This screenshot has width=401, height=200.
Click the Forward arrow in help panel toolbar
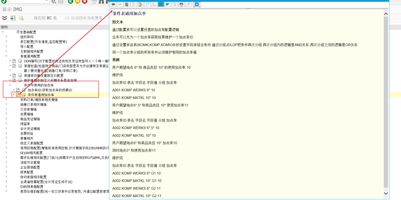120,4
